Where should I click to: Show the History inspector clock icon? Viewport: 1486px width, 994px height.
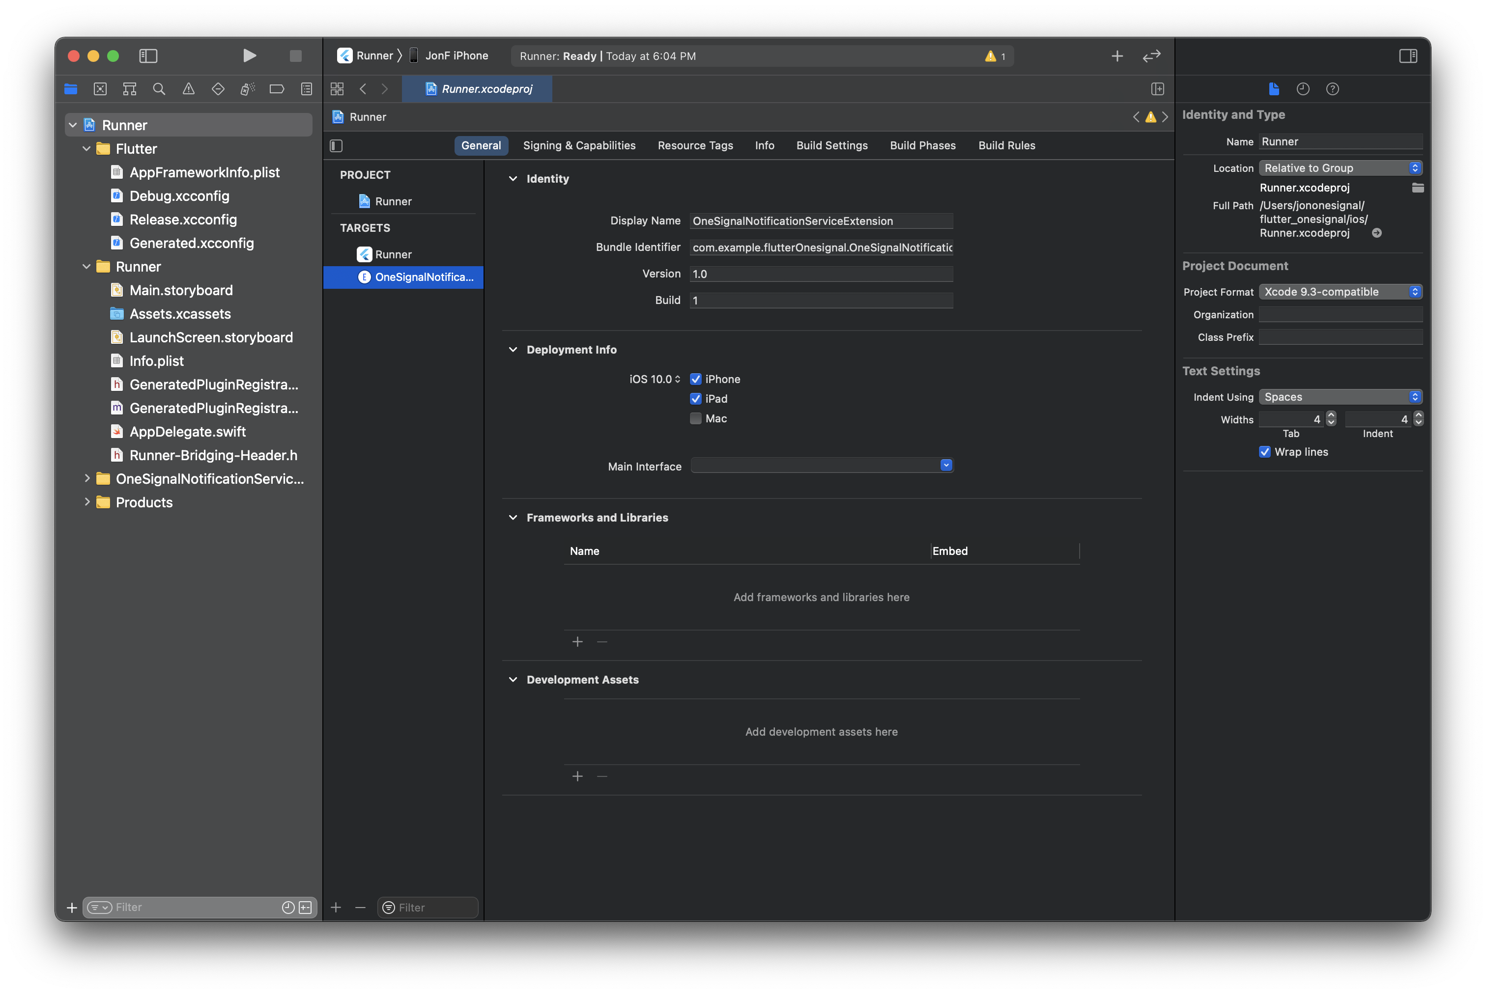tap(1303, 89)
